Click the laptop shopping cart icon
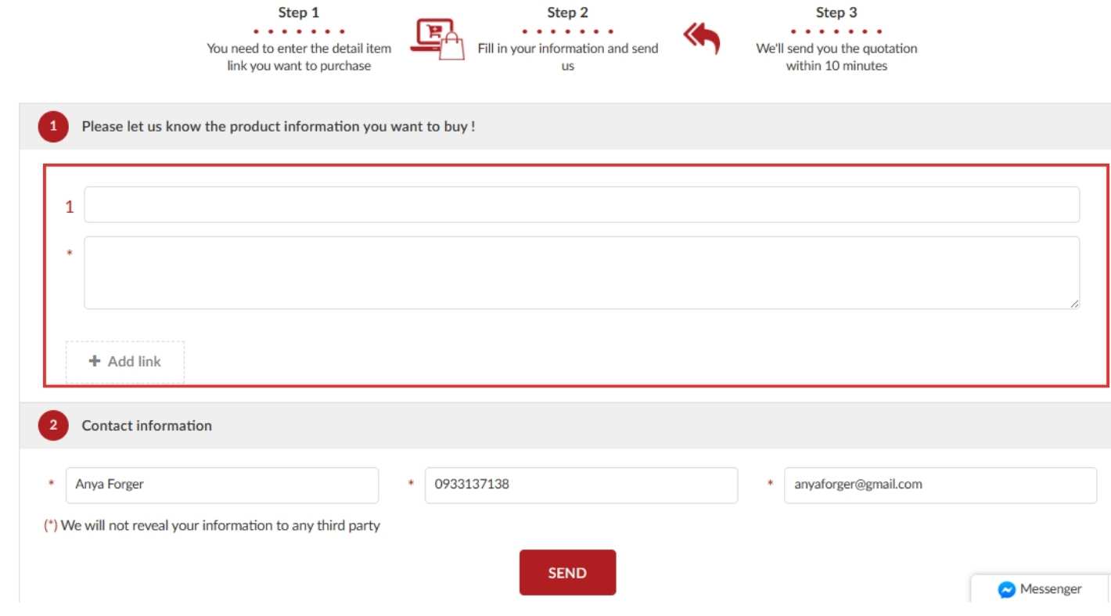The image size is (1111, 616). click(437, 40)
